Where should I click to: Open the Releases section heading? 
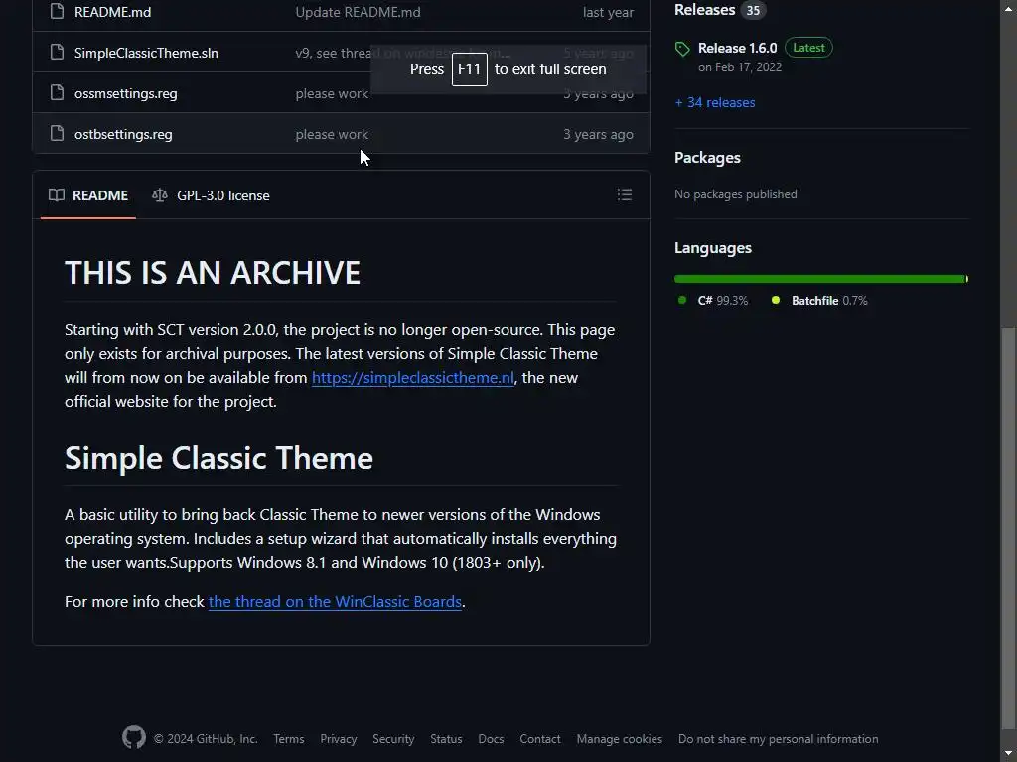(704, 10)
